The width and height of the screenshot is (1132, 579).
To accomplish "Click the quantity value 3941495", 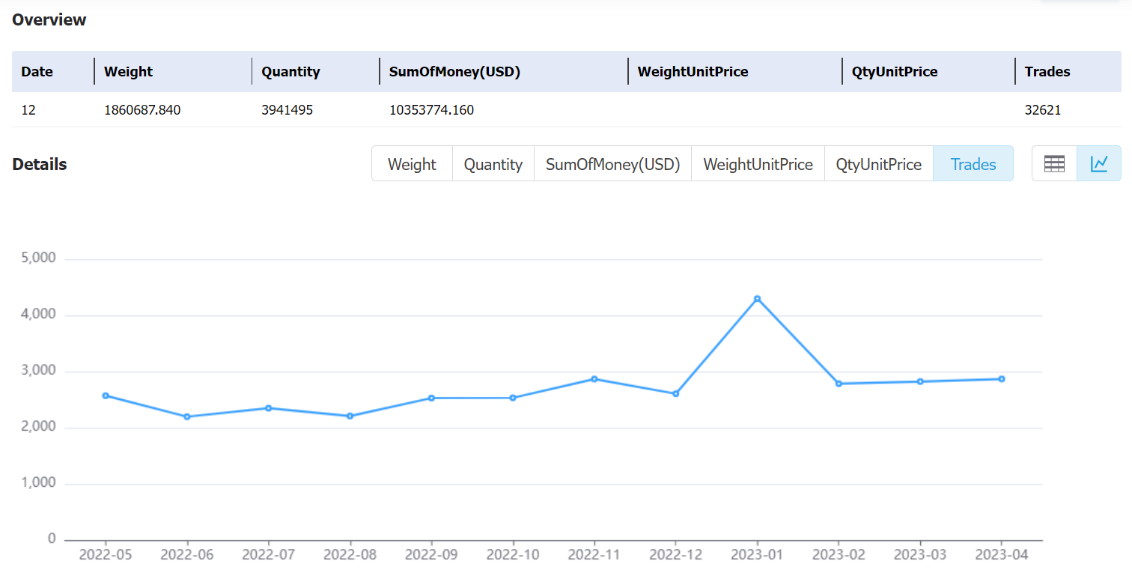I will [x=287, y=110].
